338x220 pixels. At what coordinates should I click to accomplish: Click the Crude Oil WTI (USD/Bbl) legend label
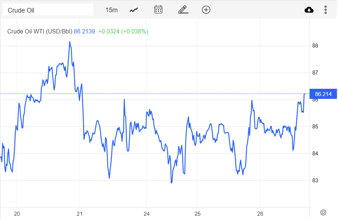40,31
